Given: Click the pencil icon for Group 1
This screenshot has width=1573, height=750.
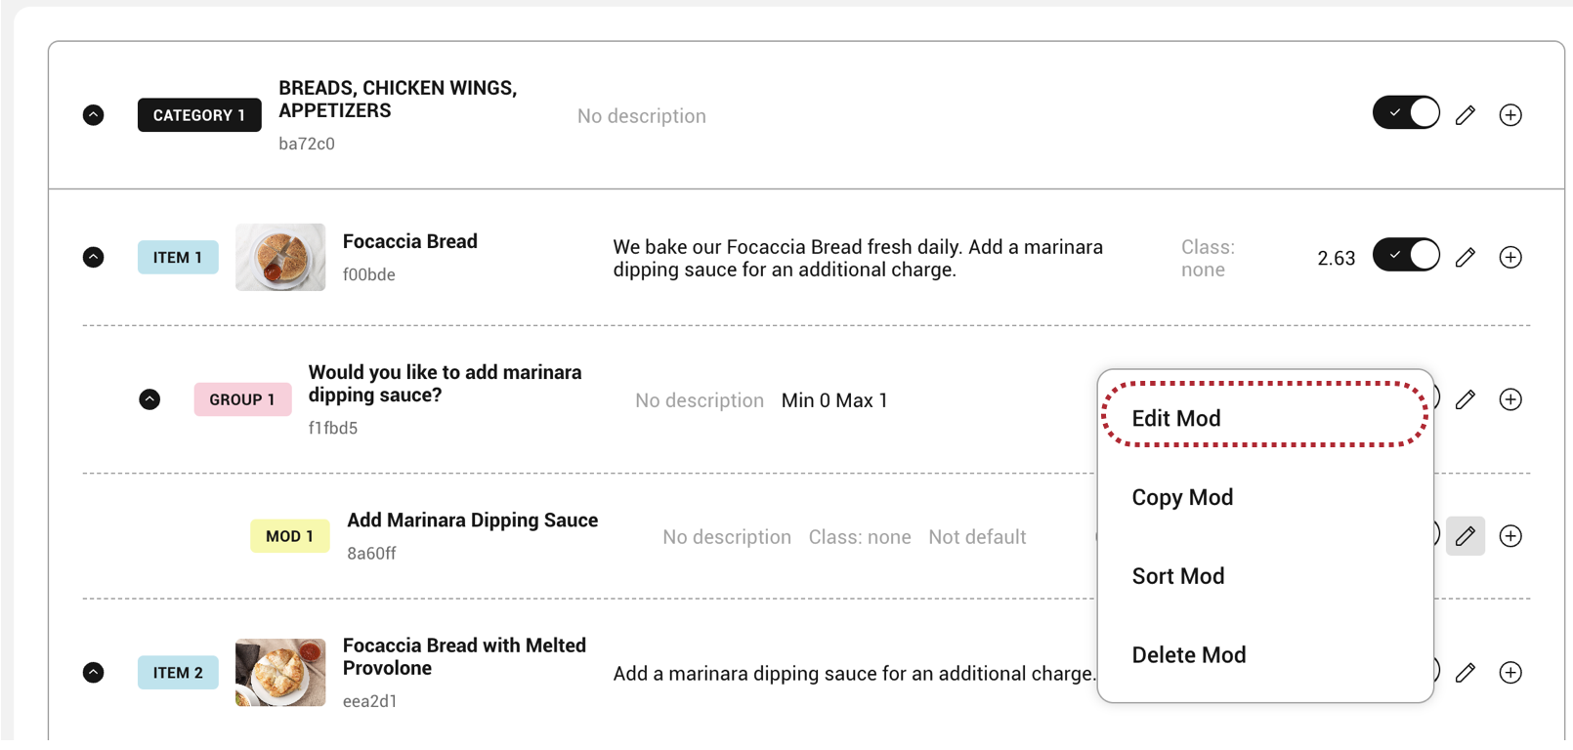Looking at the screenshot, I should tap(1465, 399).
